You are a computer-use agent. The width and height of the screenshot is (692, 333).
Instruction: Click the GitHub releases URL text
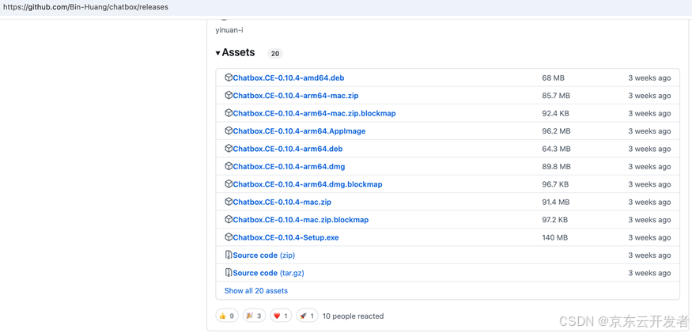pyautogui.click(x=85, y=7)
